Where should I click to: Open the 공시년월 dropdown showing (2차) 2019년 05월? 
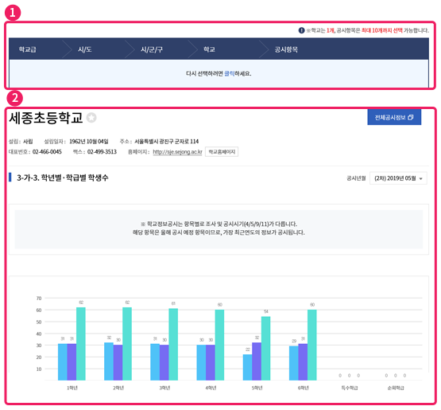point(398,178)
